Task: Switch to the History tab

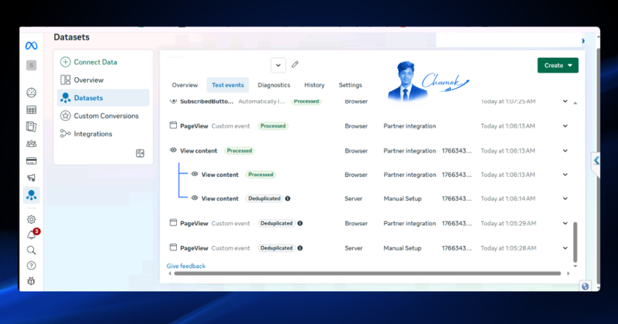Action: click(x=314, y=85)
